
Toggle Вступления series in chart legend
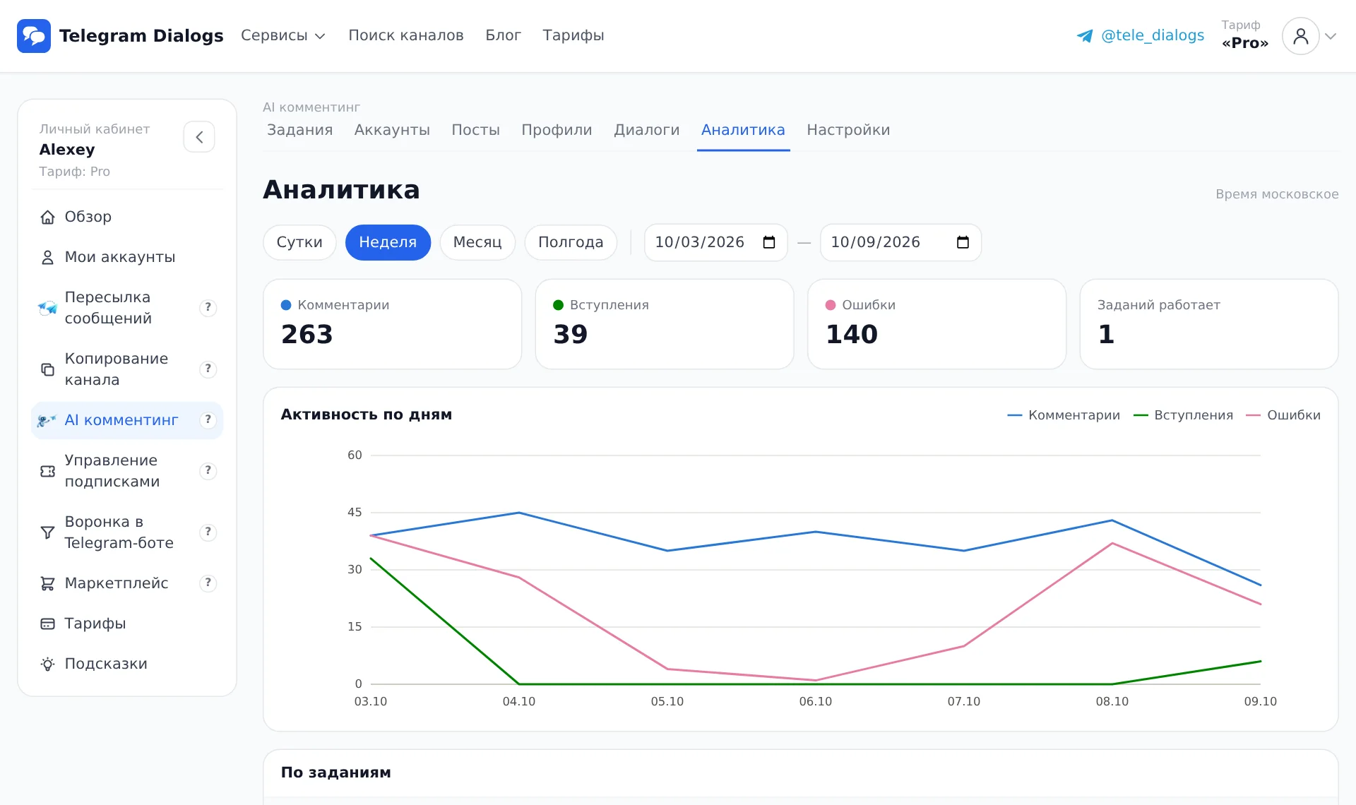(1183, 415)
